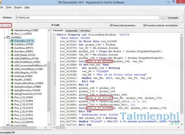Select AutoDraw_40F51C in the tree
The image size is (185, 135).
point(24,48)
